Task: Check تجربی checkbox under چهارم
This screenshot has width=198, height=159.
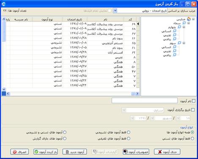Action: point(175,35)
